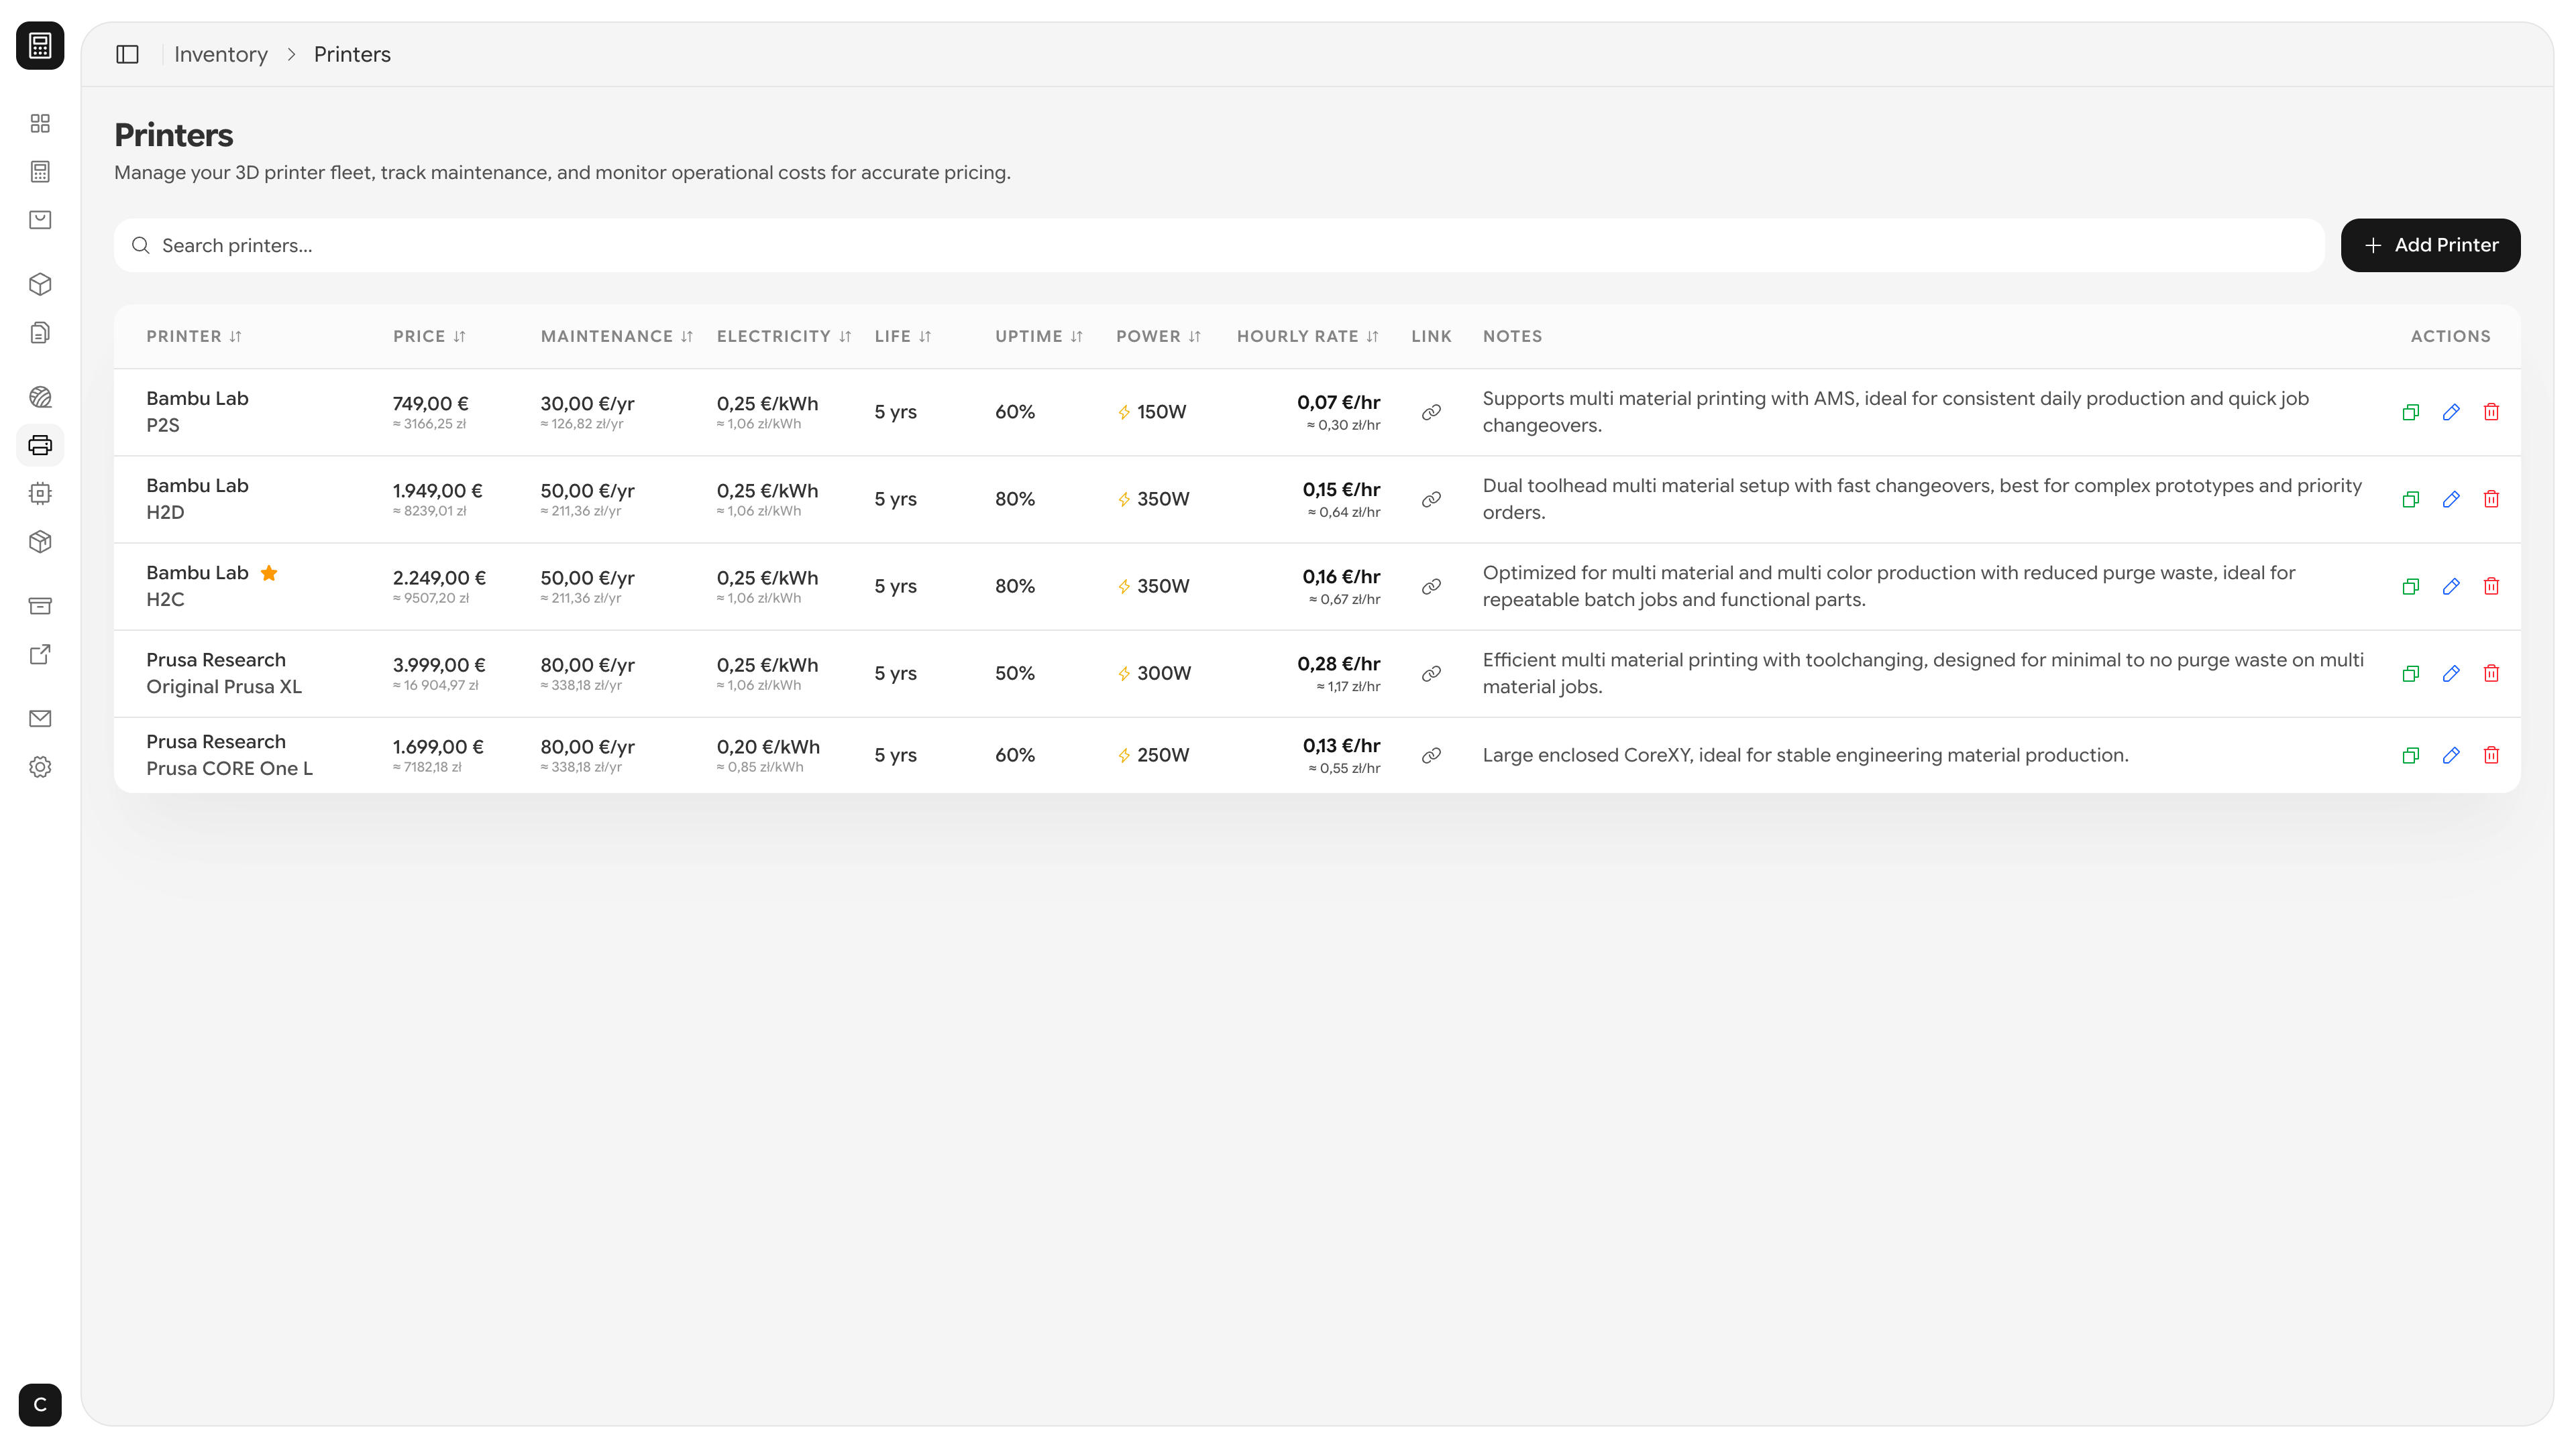The image size is (2576, 1448).
Task: Open the mail envelope icon in sidebar
Action: (40, 719)
